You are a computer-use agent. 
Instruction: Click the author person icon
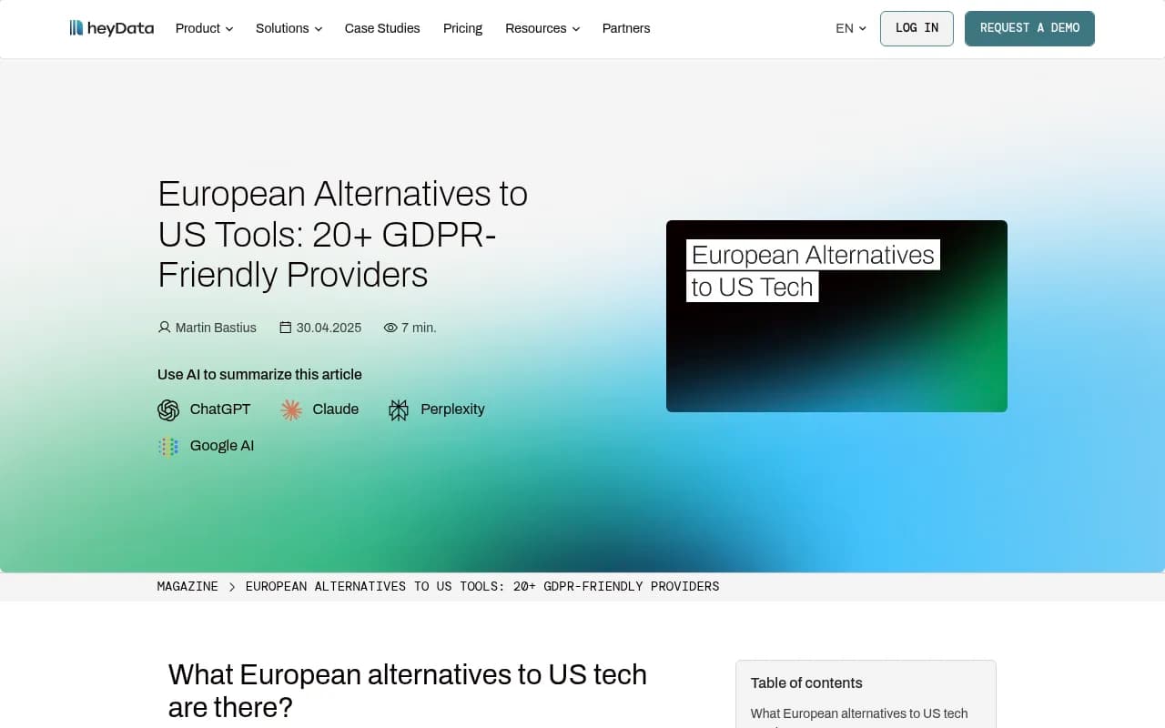(x=165, y=328)
